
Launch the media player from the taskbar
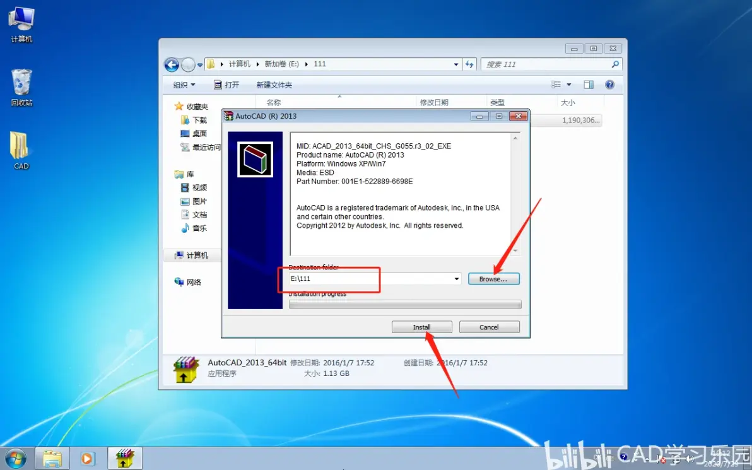[x=87, y=459]
